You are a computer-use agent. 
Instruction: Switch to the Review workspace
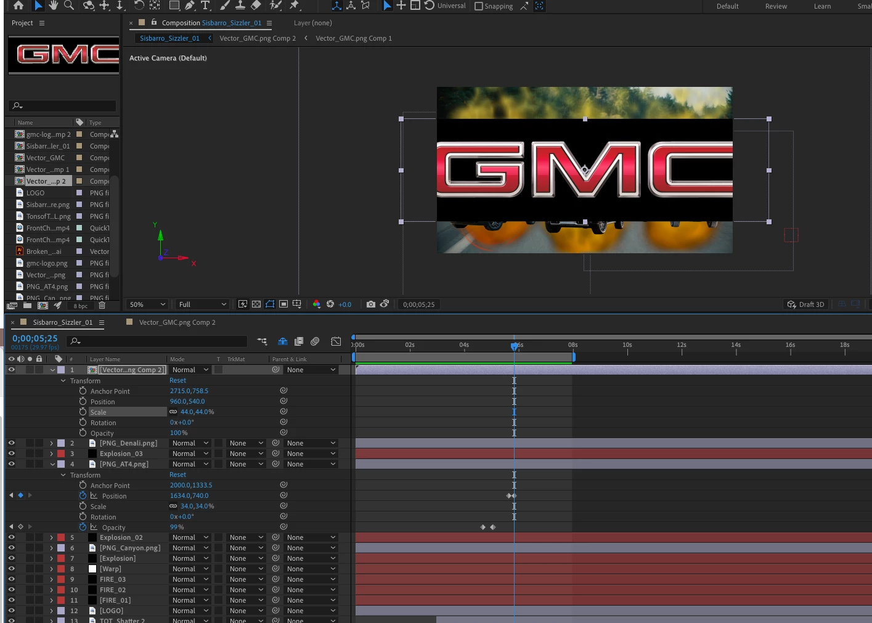776,6
